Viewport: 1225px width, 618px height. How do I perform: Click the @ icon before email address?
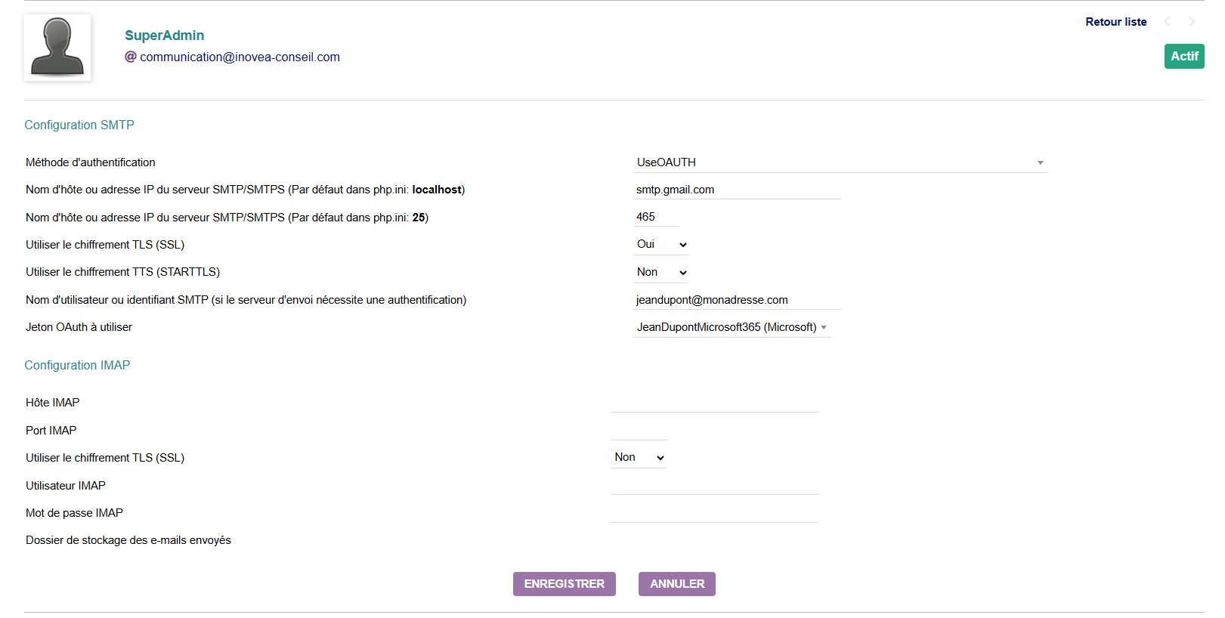pyautogui.click(x=131, y=57)
